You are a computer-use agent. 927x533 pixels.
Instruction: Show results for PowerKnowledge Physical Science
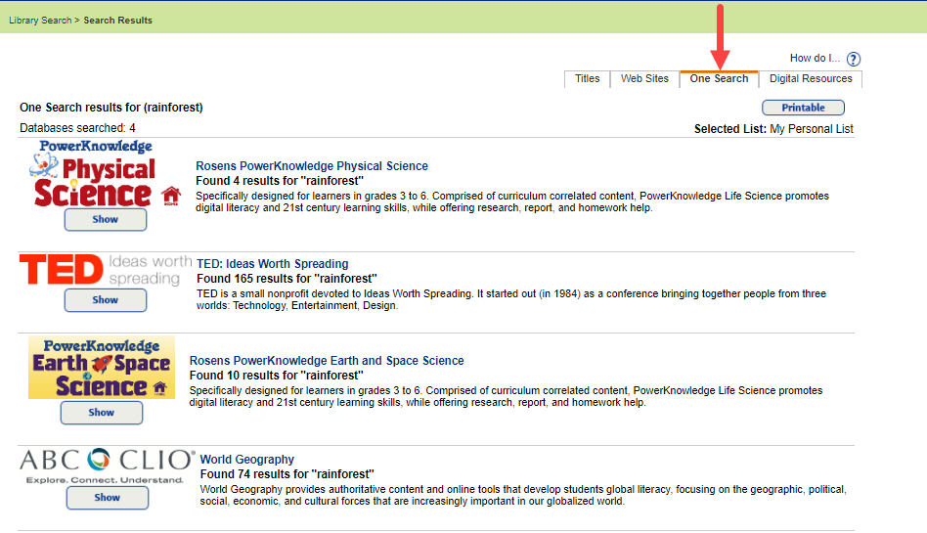point(106,220)
